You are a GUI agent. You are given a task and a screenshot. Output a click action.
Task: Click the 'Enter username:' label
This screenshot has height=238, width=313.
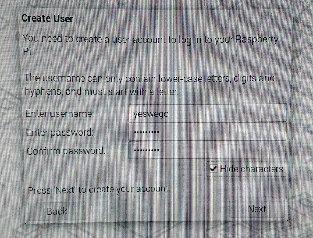(59, 114)
